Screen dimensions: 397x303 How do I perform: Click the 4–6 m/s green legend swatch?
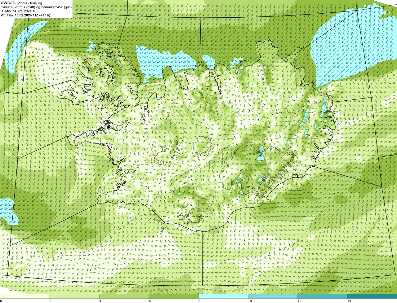pos(124,296)
